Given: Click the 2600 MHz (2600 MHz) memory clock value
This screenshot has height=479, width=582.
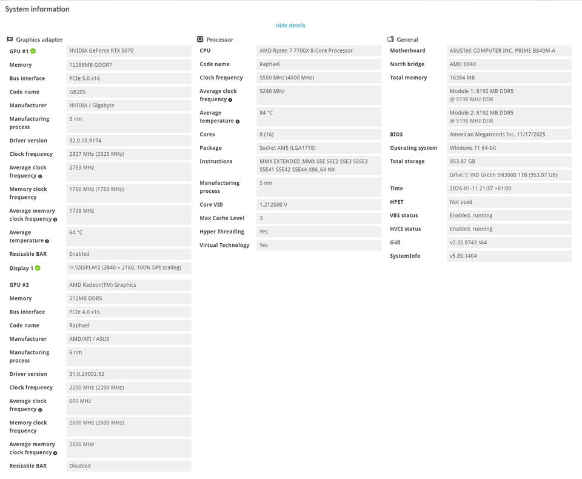Looking at the screenshot, I should tap(129, 427).
